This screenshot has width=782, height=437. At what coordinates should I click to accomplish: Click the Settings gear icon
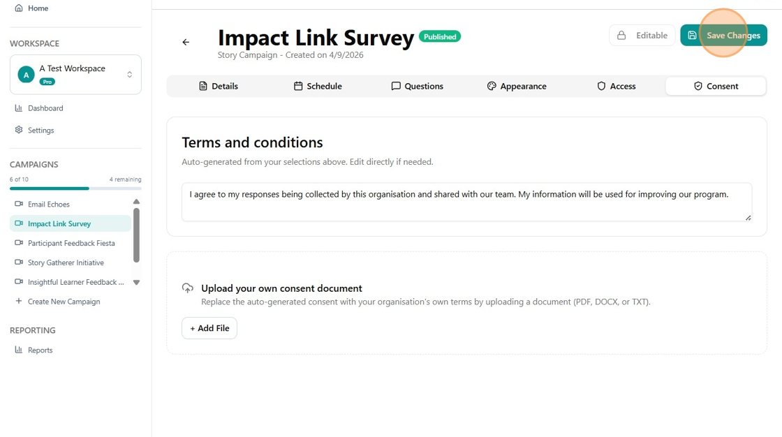point(19,130)
